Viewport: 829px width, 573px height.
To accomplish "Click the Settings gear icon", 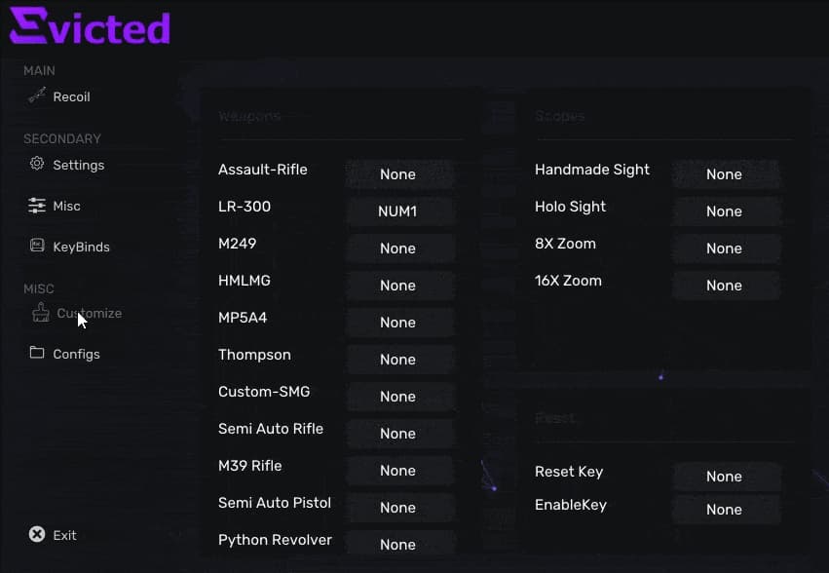I will coord(37,164).
